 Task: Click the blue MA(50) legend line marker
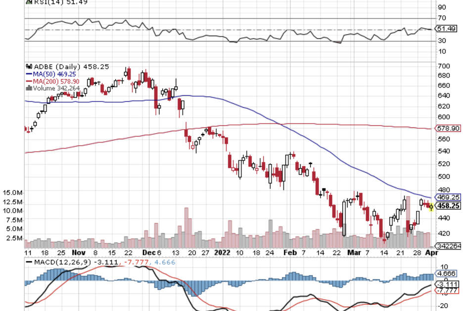click(x=29, y=74)
